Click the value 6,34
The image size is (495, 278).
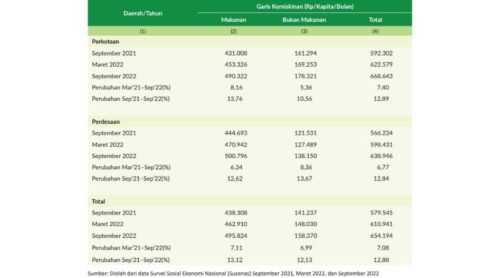tap(236, 167)
